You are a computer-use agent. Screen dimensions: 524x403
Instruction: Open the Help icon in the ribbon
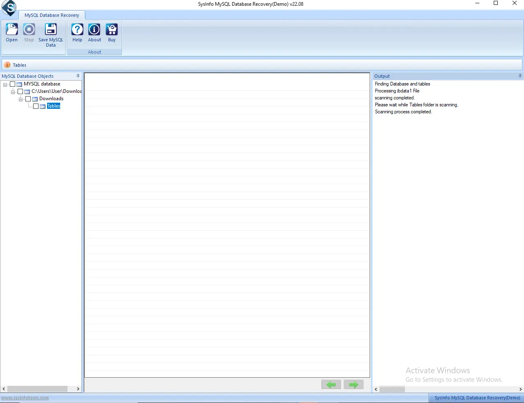[77, 29]
